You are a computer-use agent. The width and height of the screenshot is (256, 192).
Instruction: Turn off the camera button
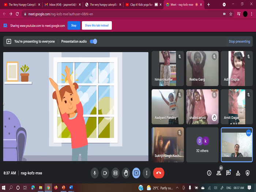pos(105,173)
